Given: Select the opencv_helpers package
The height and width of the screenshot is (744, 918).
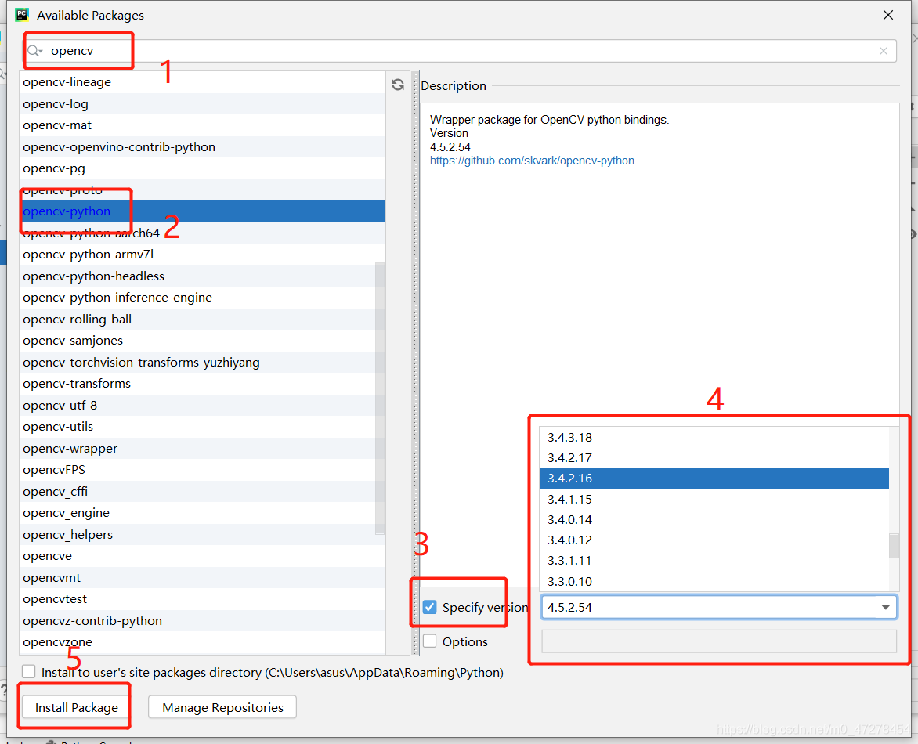Looking at the screenshot, I should (x=202, y=534).
